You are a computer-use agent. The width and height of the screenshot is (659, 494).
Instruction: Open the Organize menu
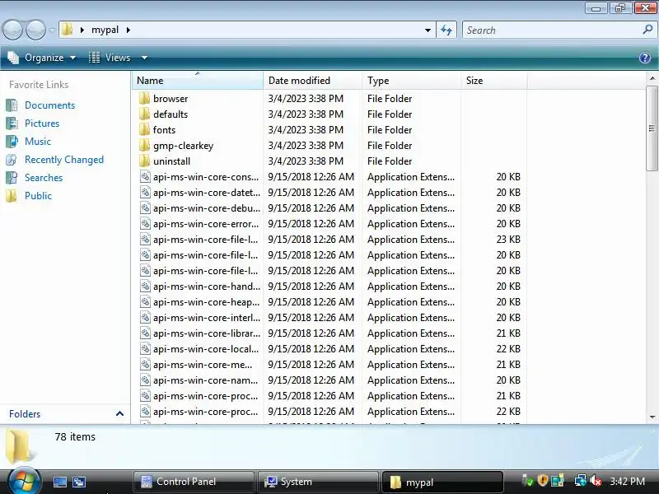(x=42, y=58)
